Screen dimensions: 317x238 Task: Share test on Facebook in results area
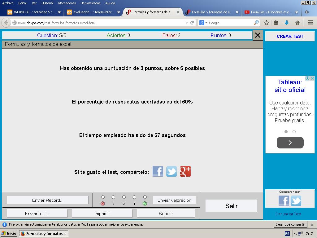pyautogui.click(x=158, y=171)
